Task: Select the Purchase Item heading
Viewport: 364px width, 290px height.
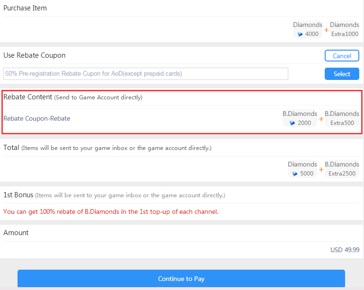Action: [25, 8]
